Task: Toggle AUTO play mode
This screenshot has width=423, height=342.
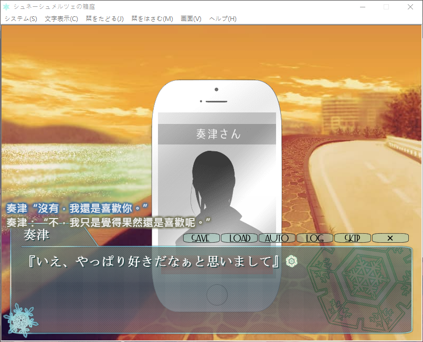Action: [x=277, y=238]
